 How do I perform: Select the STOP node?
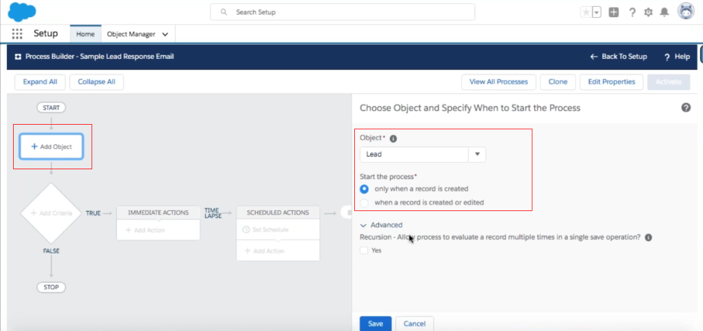pos(51,287)
